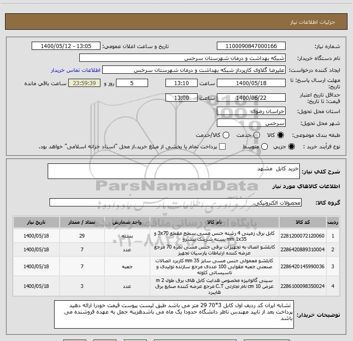
Task: Select the جزیی purchase type radio
Action: click(291, 146)
